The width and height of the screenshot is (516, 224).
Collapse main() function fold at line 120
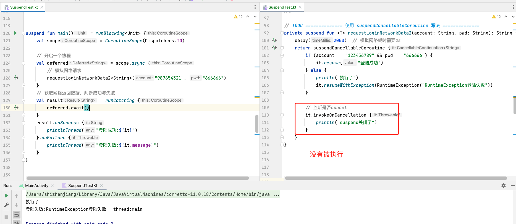pos(23,33)
